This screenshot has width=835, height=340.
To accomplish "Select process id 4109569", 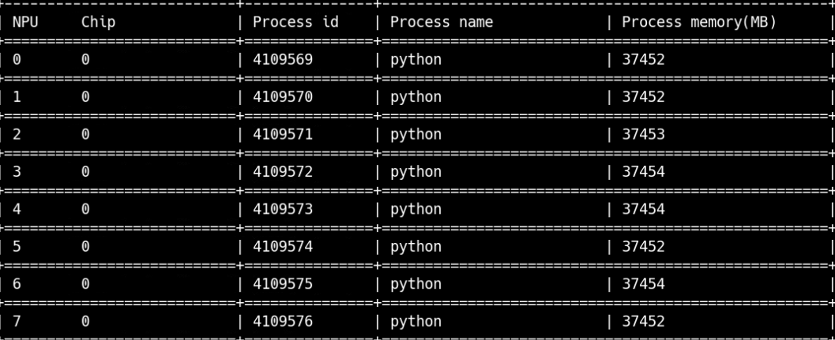I will [x=283, y=60].
